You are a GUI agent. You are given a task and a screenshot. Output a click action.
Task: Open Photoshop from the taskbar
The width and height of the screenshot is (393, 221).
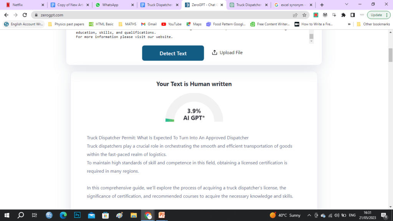click(78, 215)
